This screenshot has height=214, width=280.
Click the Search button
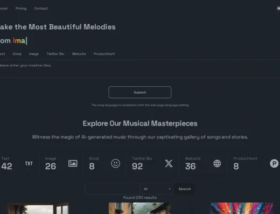[185, 189]
